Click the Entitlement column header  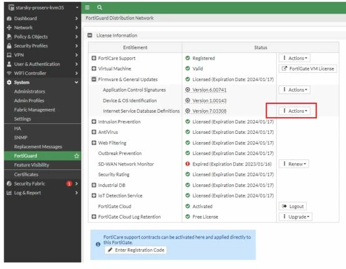point(135,47)
